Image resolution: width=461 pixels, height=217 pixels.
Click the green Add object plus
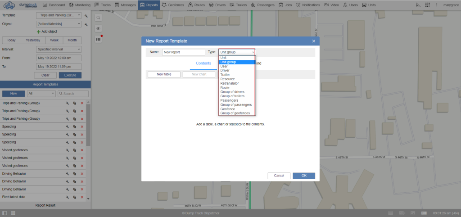click(x=38, y=32)
